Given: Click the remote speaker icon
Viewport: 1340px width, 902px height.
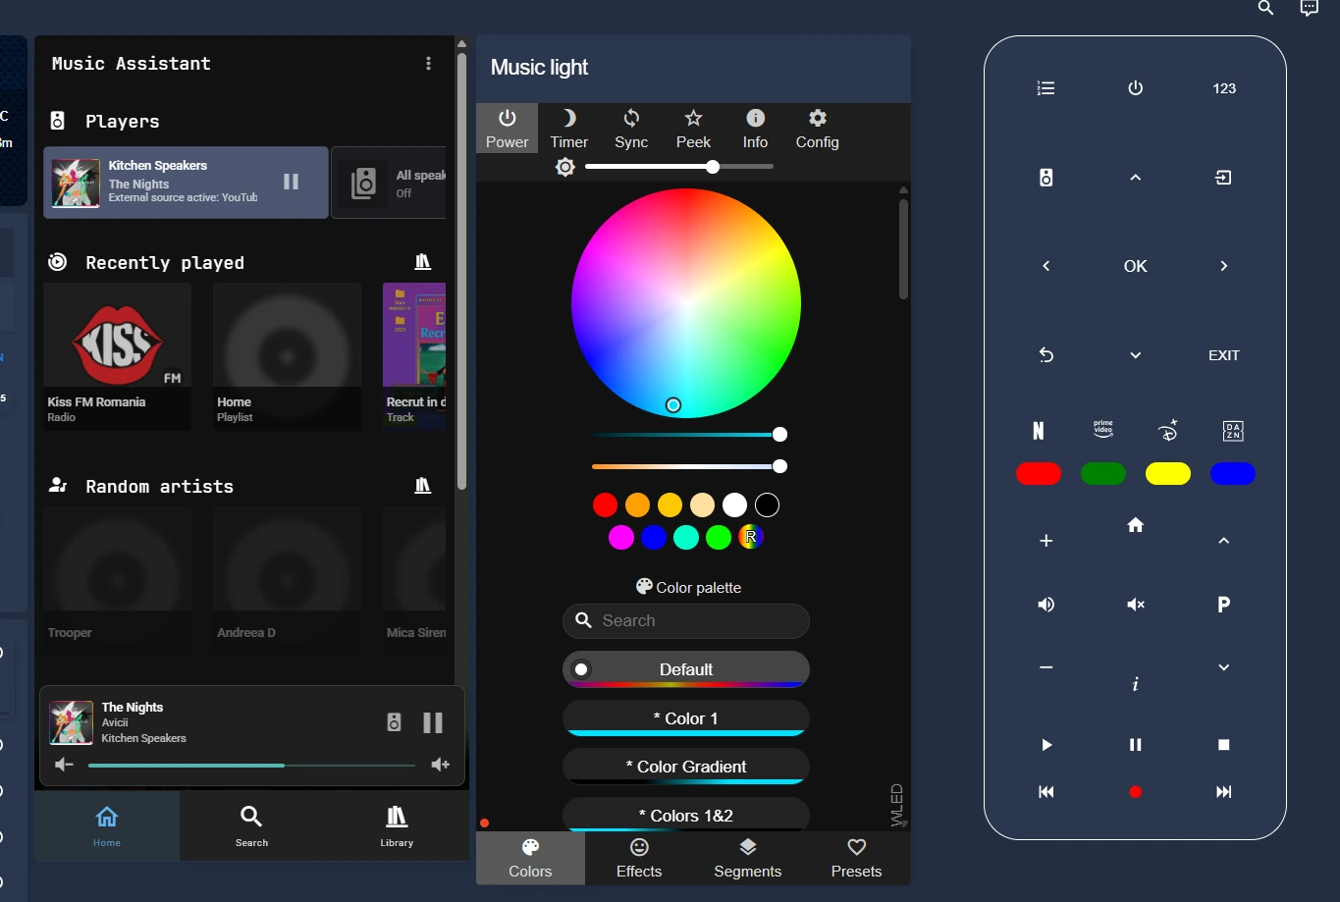Looking at the screenshot, I should pyautogui.click(x=1046, y=178).
